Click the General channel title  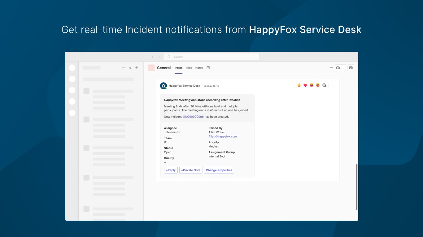point(164,68)
